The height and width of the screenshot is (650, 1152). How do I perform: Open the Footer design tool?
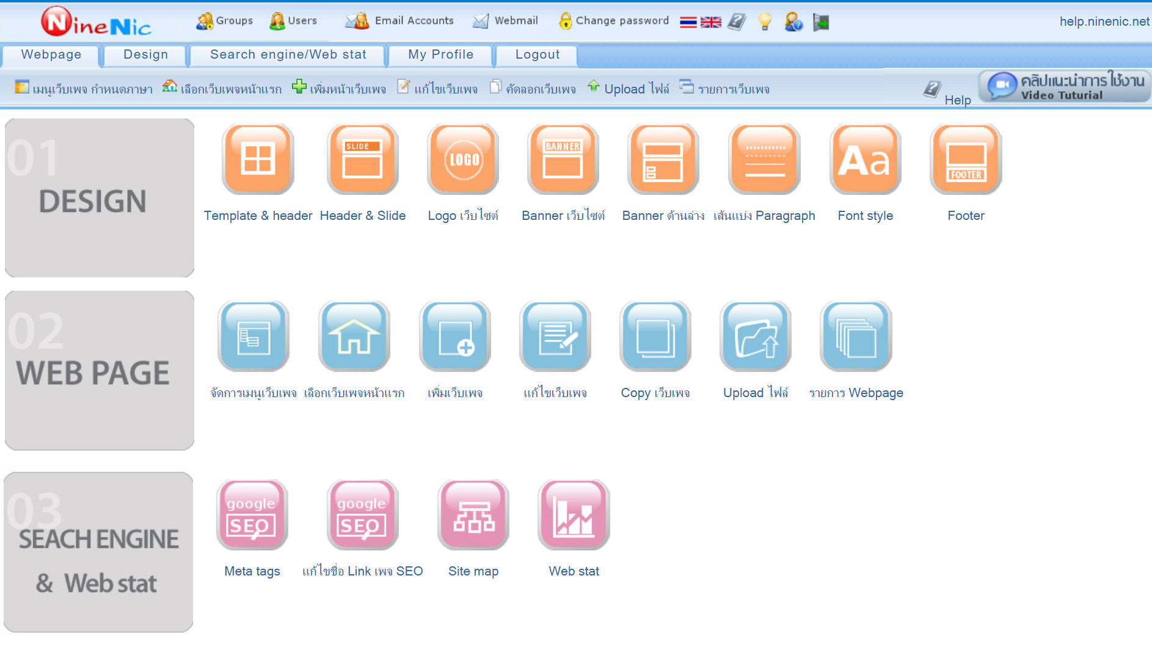965,159
